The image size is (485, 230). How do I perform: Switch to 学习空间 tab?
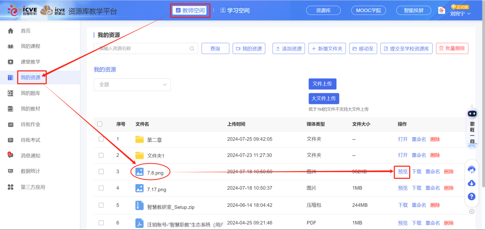coord(235,10)
